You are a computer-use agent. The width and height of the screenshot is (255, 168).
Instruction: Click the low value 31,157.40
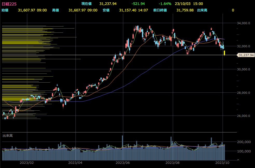coord(128,10)
